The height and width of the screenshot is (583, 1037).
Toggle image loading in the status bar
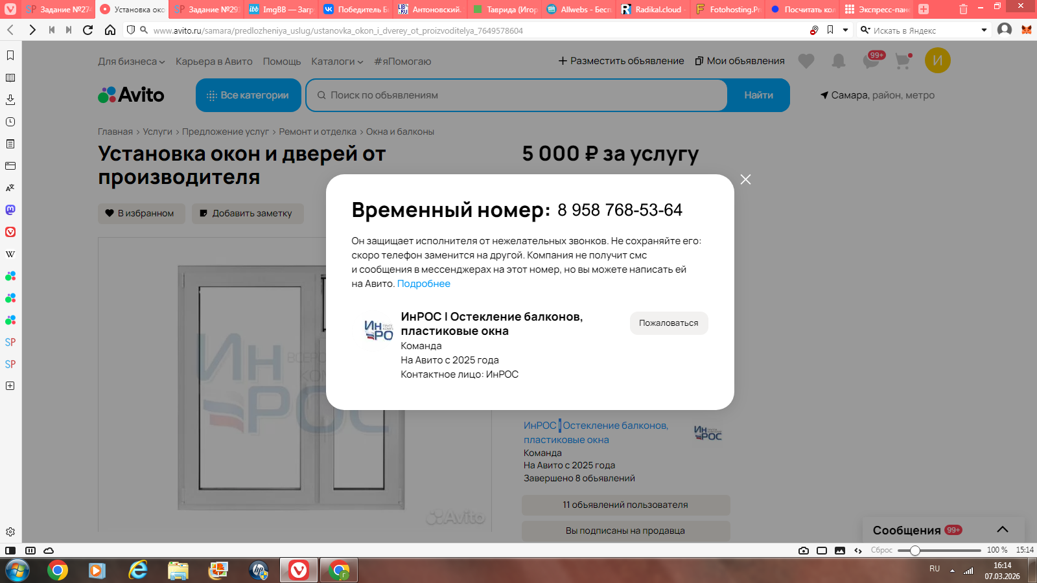point(840,551)
